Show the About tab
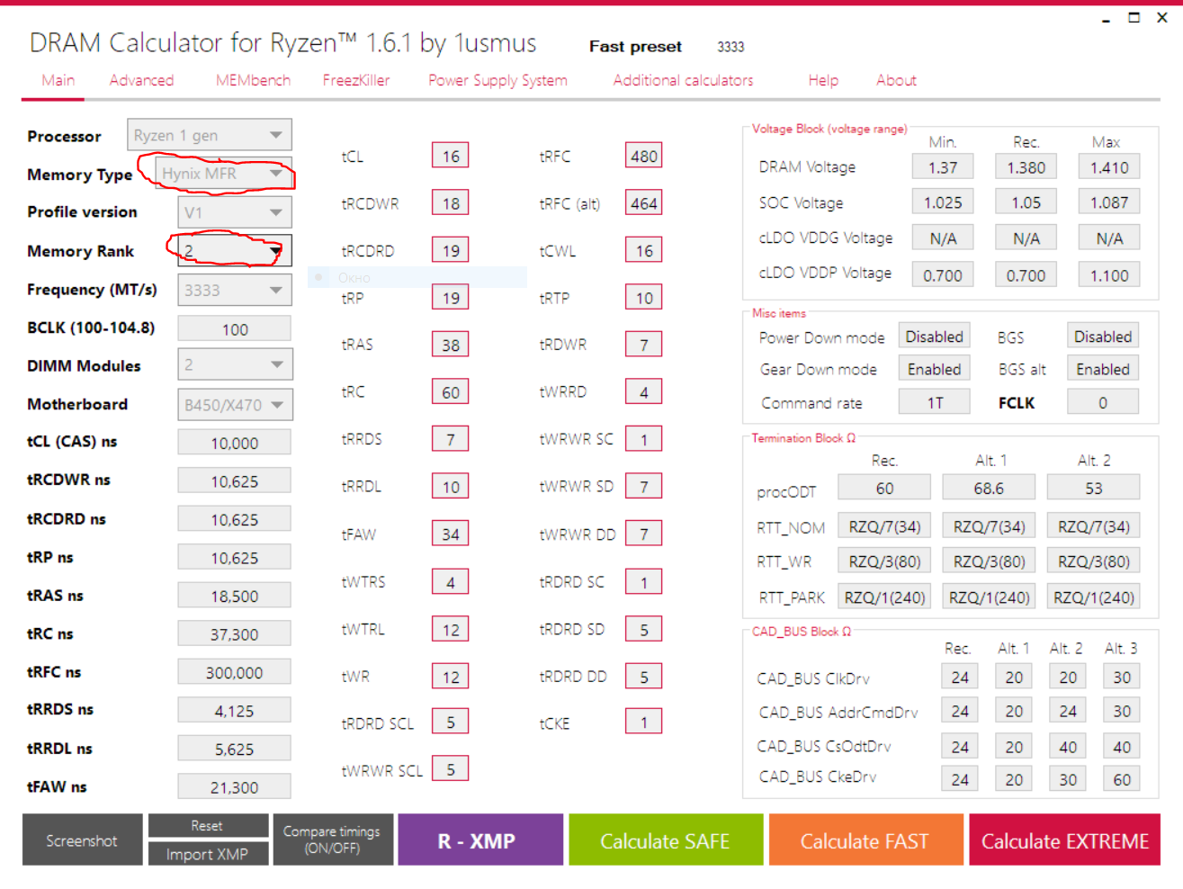Viewport: 1183px width, 889px height. click(x=896, y=80)
